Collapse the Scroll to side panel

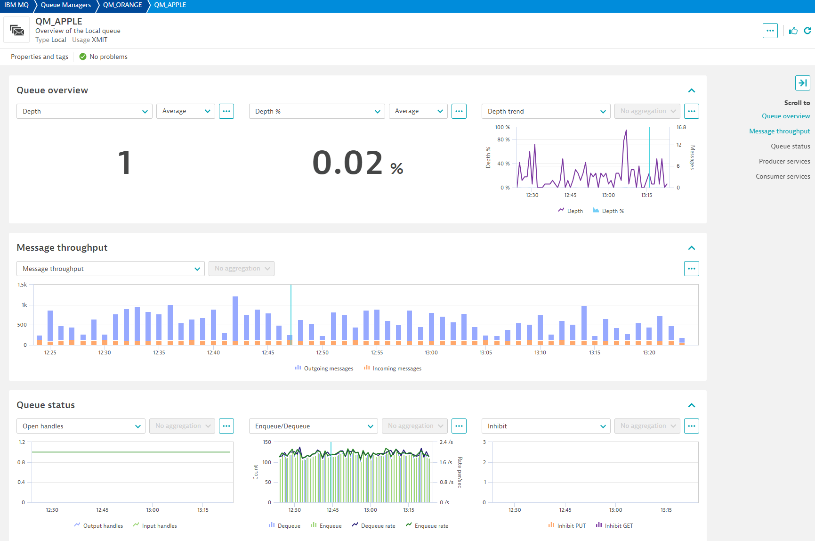point(802,83)
